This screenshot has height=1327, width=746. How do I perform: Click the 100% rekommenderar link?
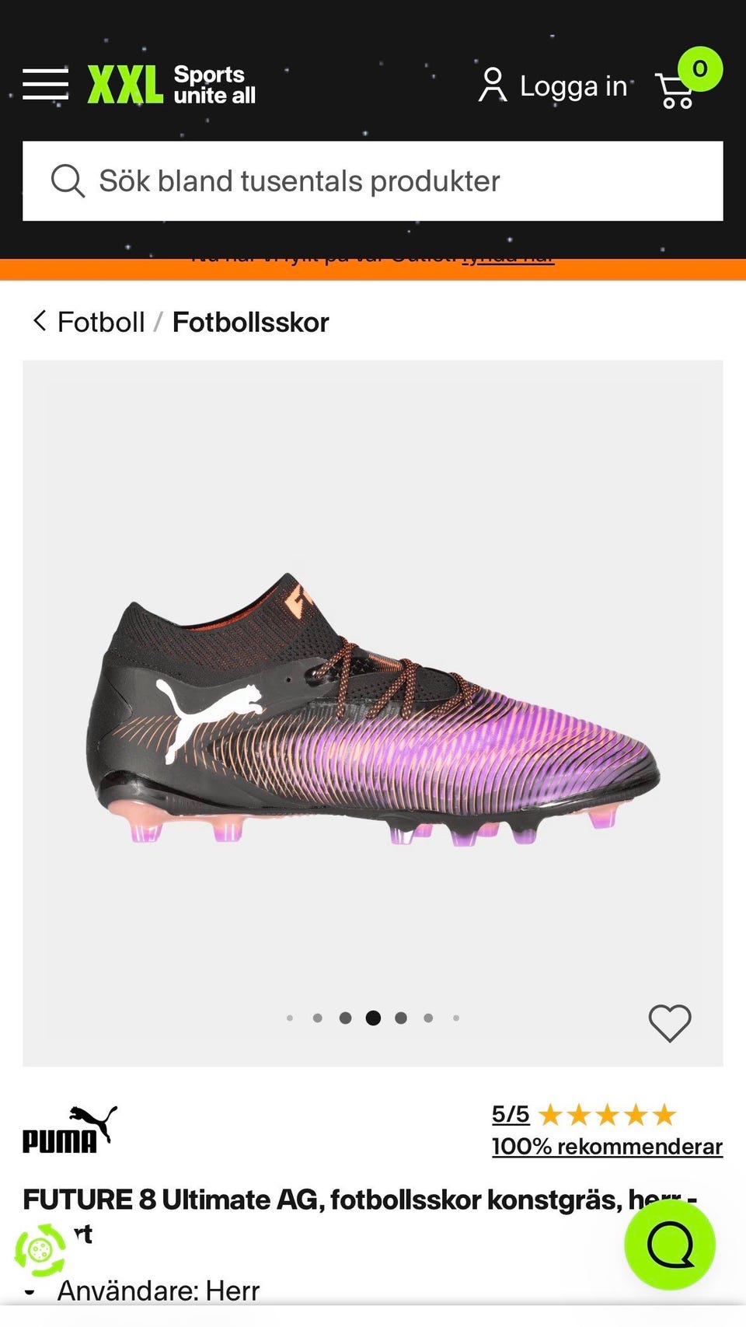(607, 1147)
